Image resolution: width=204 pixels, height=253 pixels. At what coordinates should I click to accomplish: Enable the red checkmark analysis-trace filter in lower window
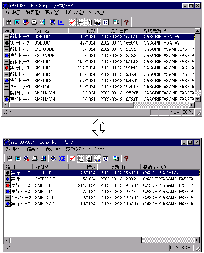72,159
